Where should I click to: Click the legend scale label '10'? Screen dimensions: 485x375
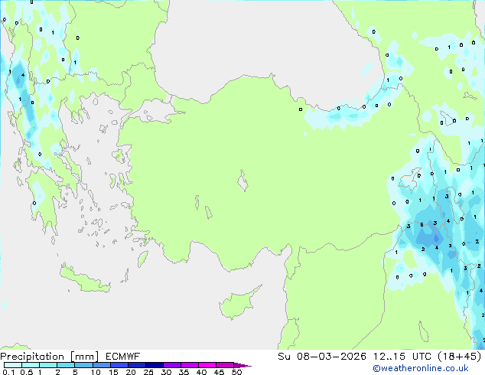pos(96,372)
